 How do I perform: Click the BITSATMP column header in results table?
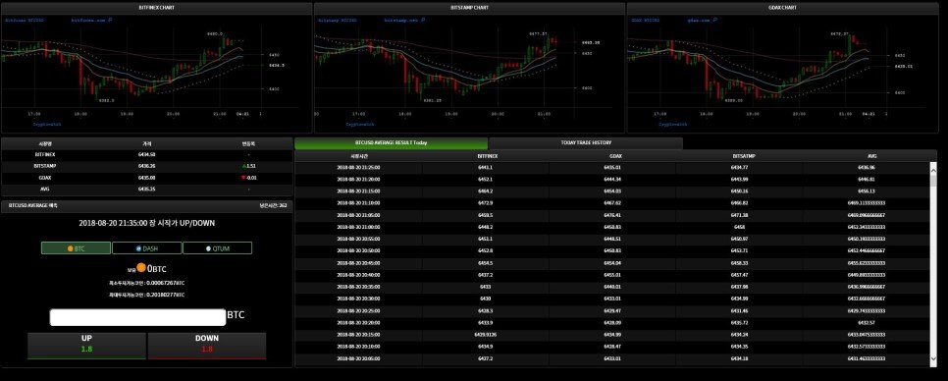[x=744, y=156]
